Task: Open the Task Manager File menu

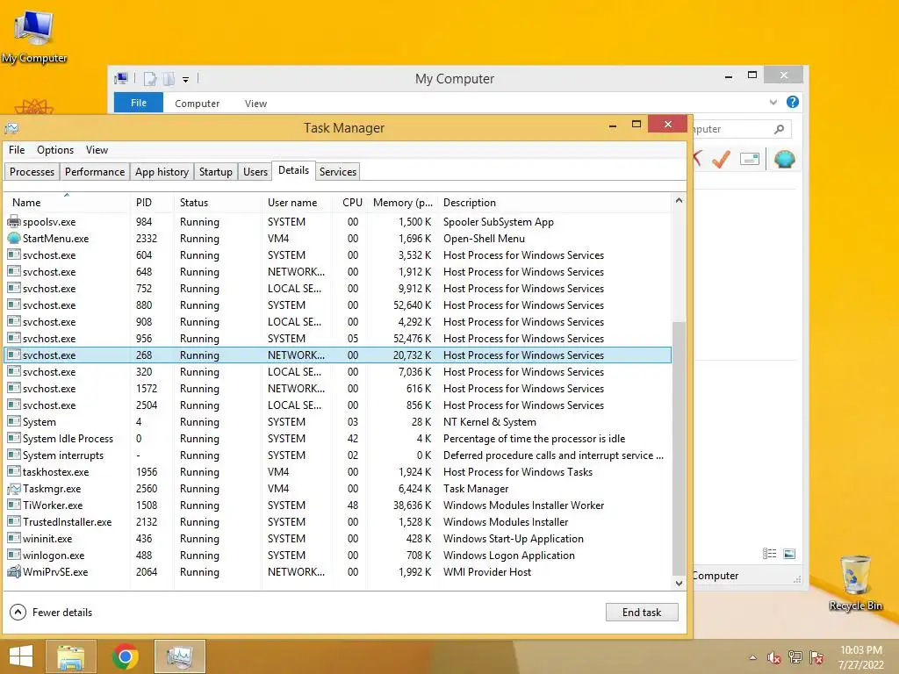Action: click(x=17, y=150)
